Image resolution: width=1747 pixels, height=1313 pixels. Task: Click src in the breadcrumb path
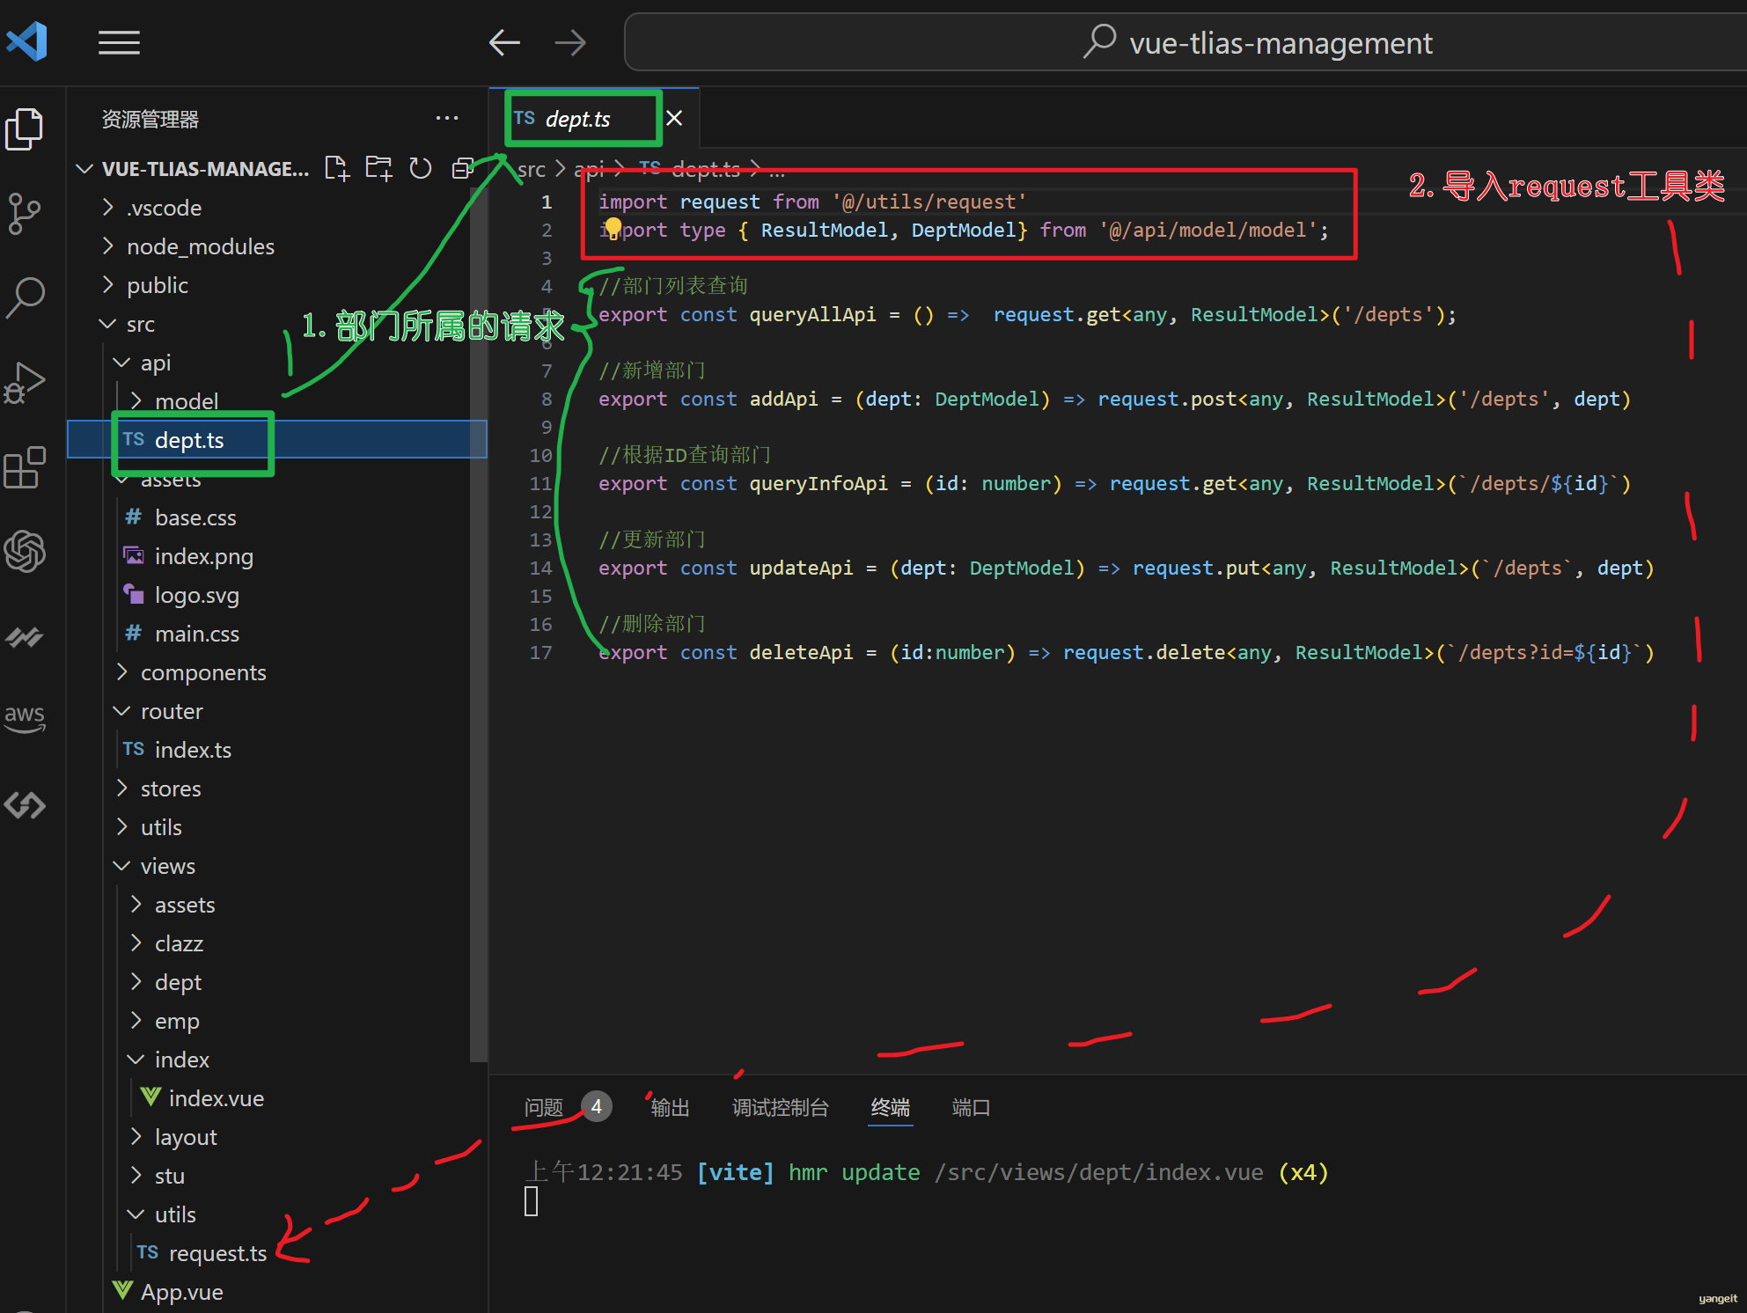tap(532, 169)
